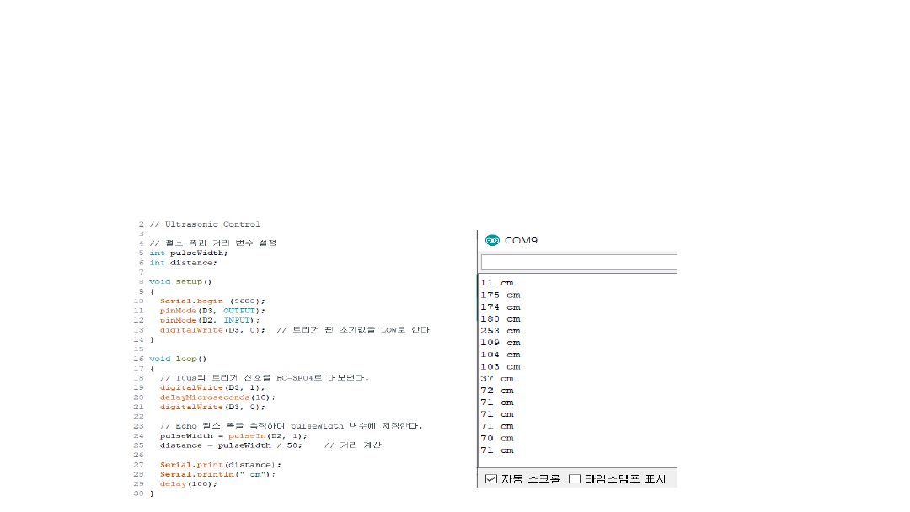Disable the 자동 스크롤 checkbox
This screenshot has height=512, width=910.
[491, 479]
